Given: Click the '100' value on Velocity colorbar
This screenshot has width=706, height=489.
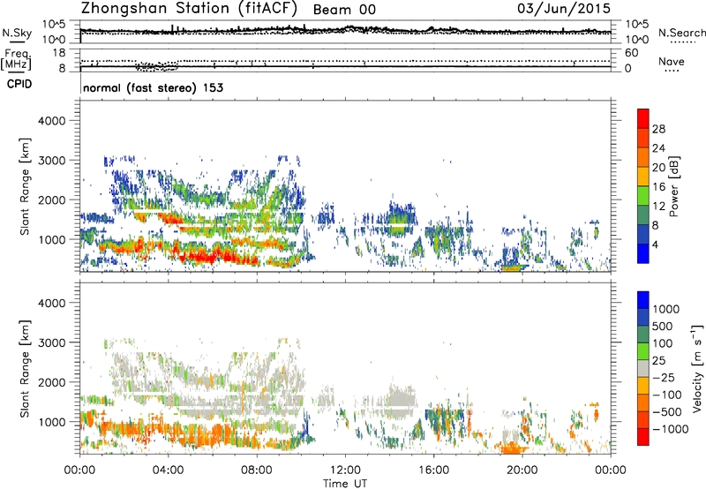Looking at the screenshot, I should 664,343.
